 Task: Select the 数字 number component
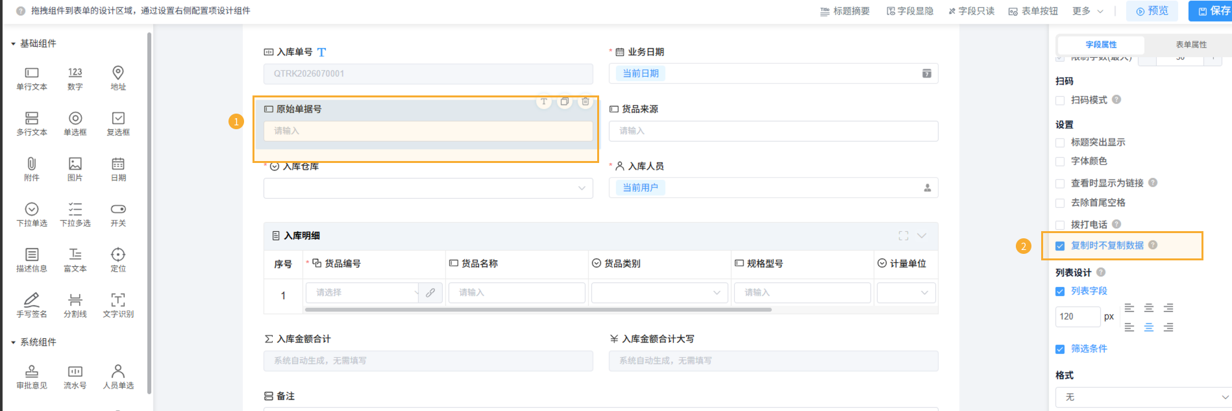point(75,78)
